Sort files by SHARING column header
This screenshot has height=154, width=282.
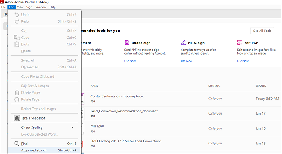tap(214, 86)
